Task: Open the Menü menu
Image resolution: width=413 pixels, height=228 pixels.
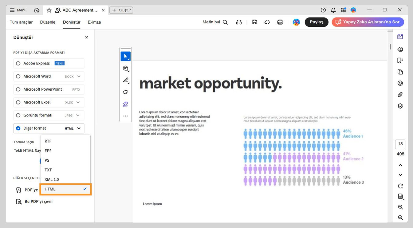Action: point(18,10)
